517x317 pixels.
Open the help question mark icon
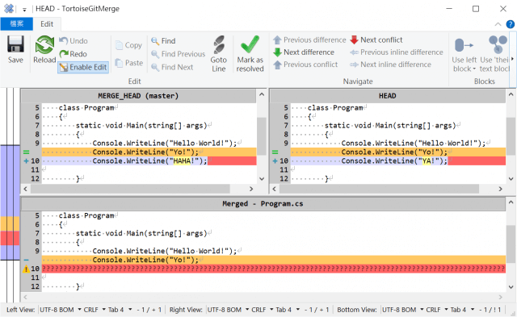(x=510, y=24)
